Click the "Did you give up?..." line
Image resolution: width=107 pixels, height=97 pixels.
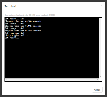[x=16, y=35]
